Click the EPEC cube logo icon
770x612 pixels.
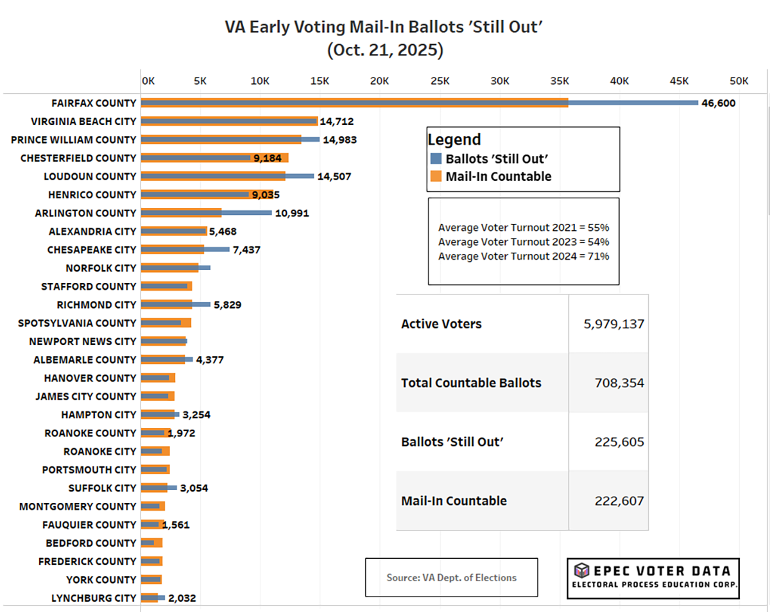pos(581,570)
